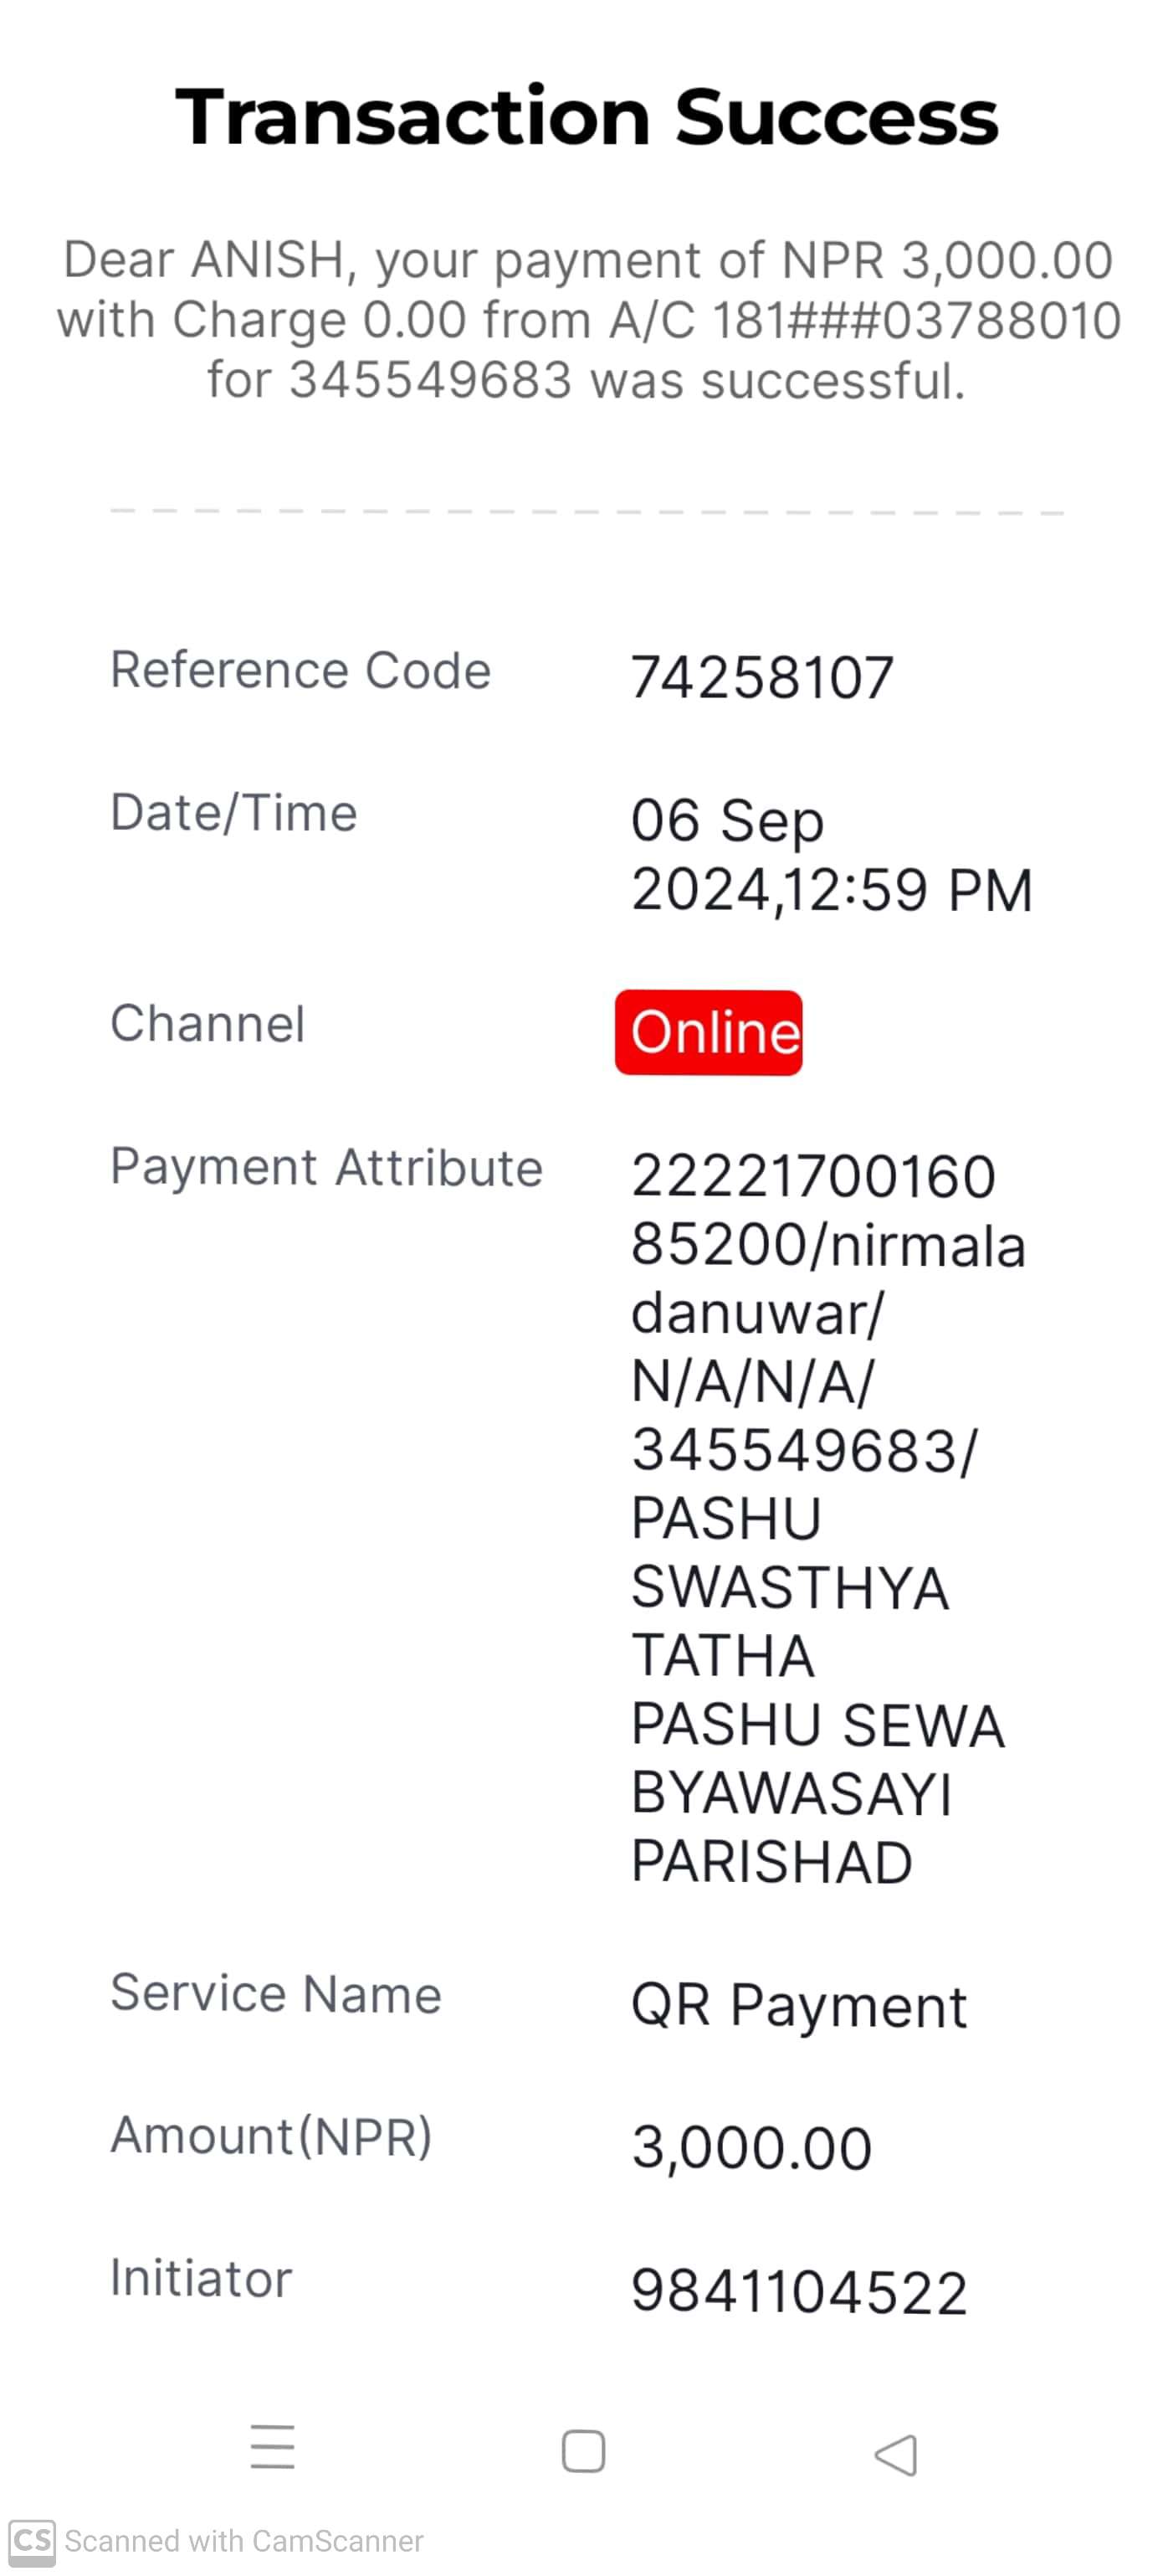Click the payee name PASHU SWASTHYA text
The image size is (1168, 2576).
789,1553
